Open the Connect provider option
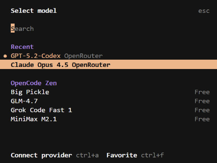217x163 pixels. (41, 155)
